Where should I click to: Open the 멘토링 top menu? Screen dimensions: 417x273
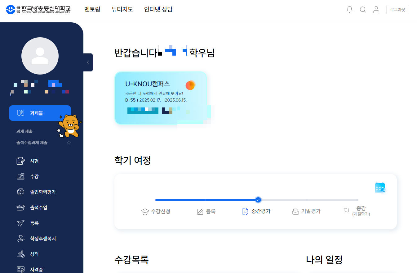pos(92,9)
